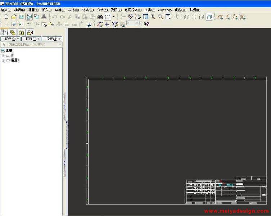Toggle coordinate systems display
Viewport: 271px width, 216px height.
tap(243, 17)
